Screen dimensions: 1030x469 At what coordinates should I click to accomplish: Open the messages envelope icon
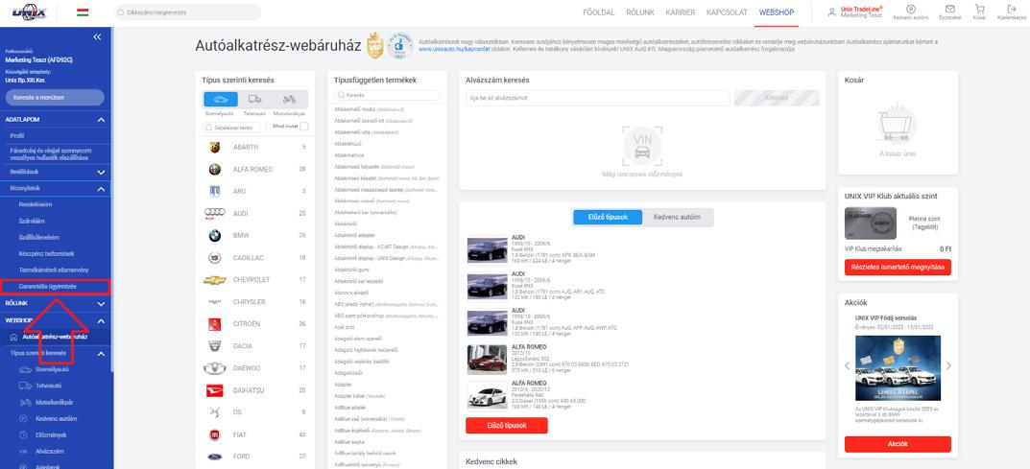point(950,9)
